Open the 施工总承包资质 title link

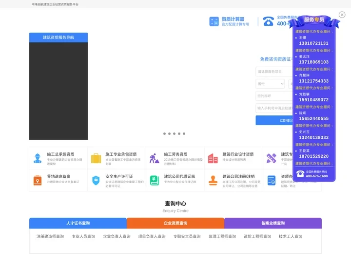coord(60,154)
